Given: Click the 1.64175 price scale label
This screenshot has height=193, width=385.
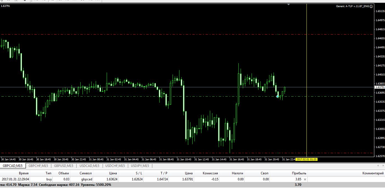Looking at the screenshot, I should coord(380,65).
